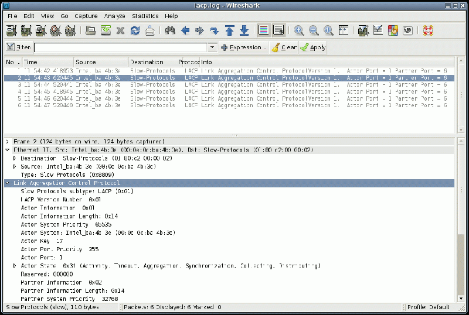Collapse the Ethernet II tree node
This screenshot has height=315, width=469.
8,150
